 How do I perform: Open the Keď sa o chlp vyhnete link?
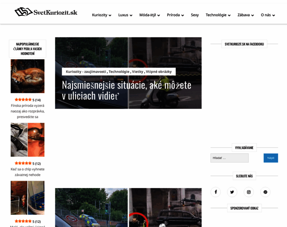[x=28, y=172]
